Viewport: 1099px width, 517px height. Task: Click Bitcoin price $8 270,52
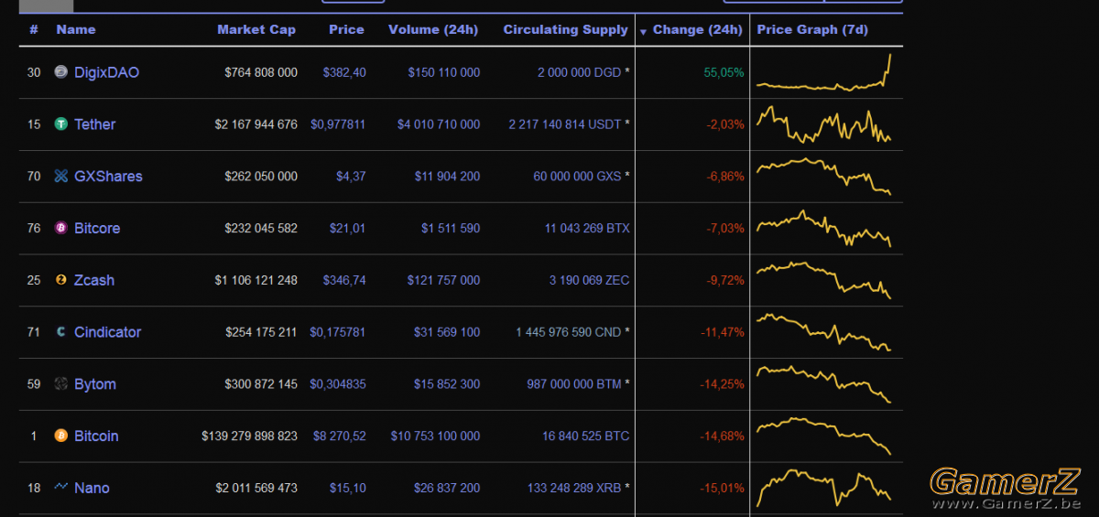[x=340, y=436]
